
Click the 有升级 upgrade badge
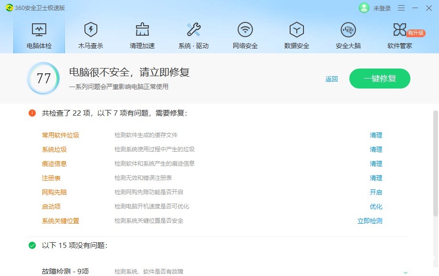(x=416, y=33)
